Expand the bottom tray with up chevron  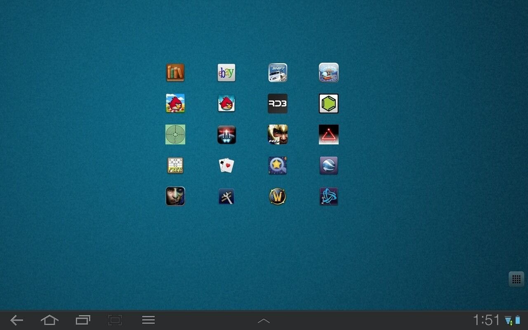point(264,321)
